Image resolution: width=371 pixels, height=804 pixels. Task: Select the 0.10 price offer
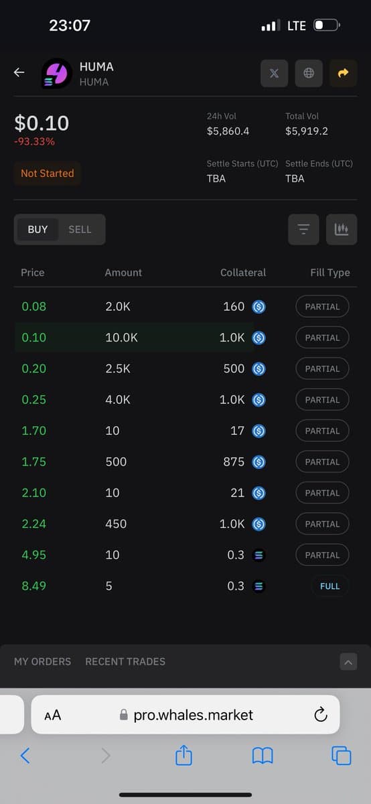click(x=34, y=338)
